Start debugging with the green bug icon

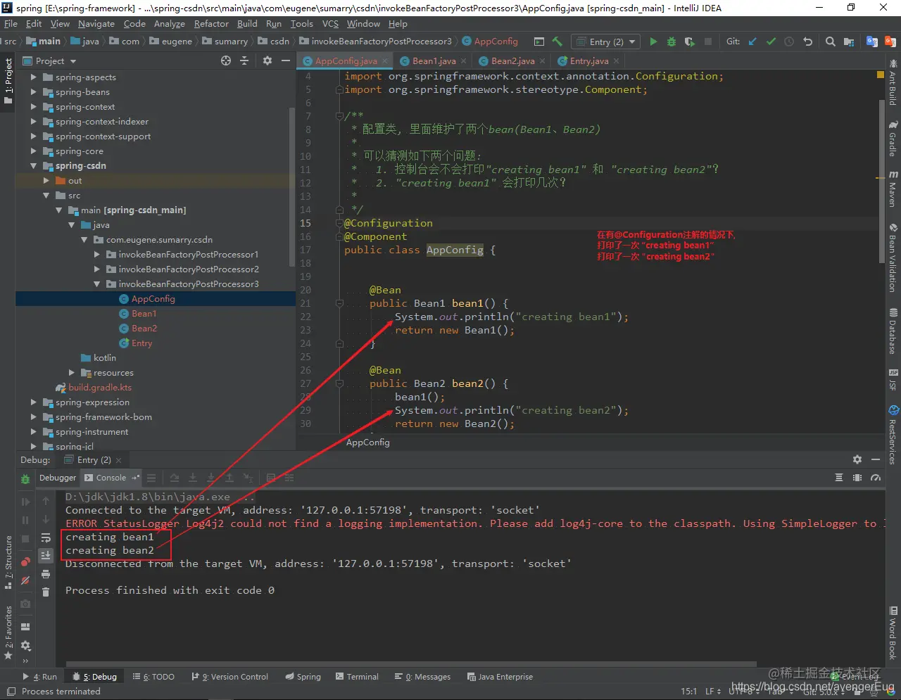click(x=672, y=42)
